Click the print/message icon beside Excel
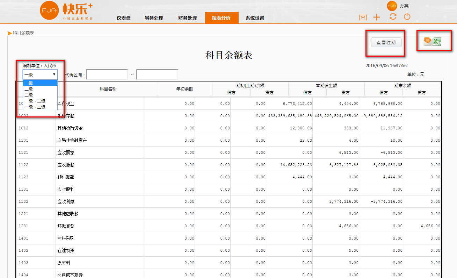The image size is (457, 278). [x=427, y=42]
